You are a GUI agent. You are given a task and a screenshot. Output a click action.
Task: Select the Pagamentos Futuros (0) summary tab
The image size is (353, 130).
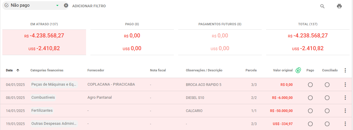[220, 24]
